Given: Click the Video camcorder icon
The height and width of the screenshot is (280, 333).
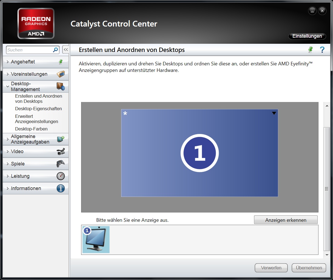Looking at the screenshot, I should point(61,151).
